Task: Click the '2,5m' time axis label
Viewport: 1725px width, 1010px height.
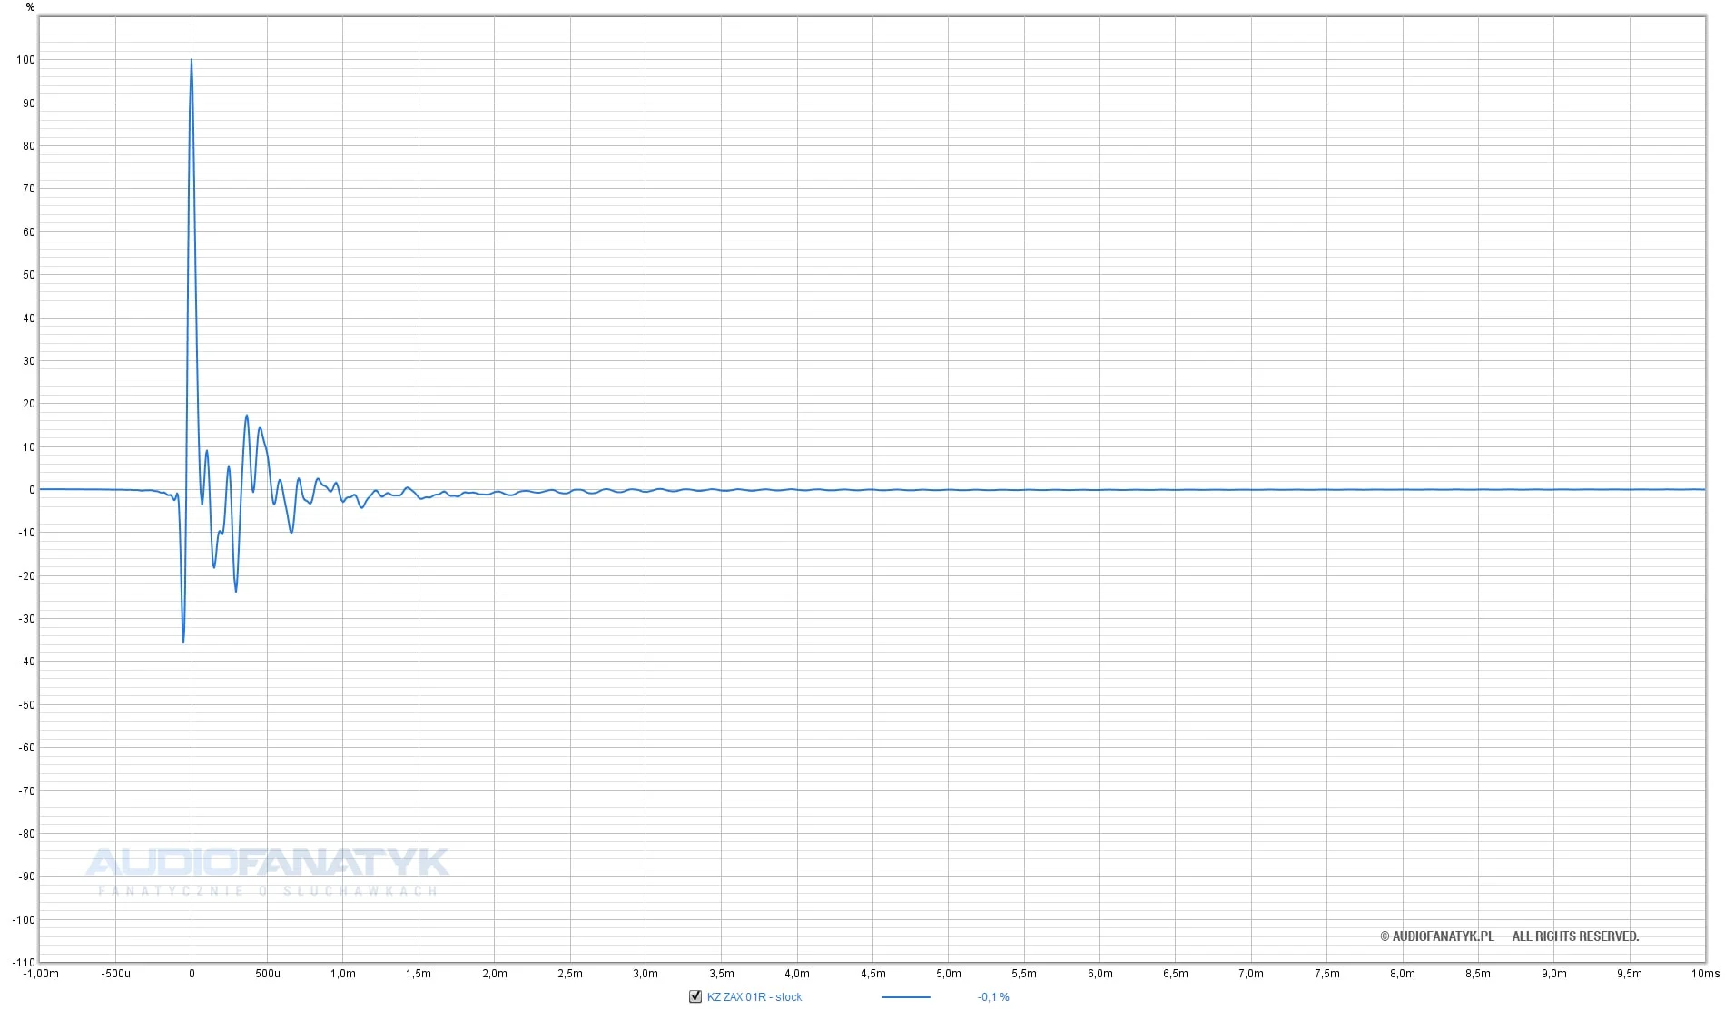Action: point(570,974)
